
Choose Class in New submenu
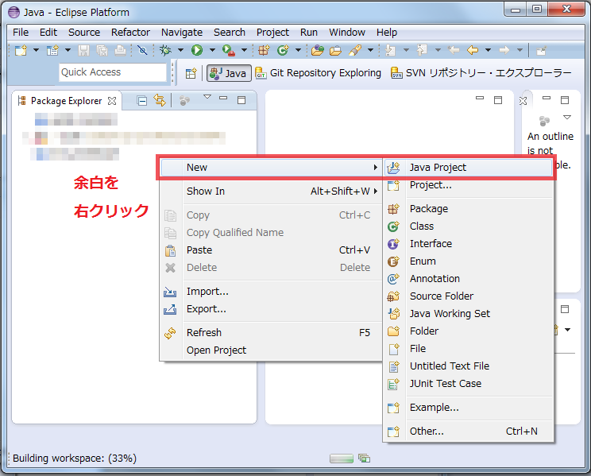point(469,226)
